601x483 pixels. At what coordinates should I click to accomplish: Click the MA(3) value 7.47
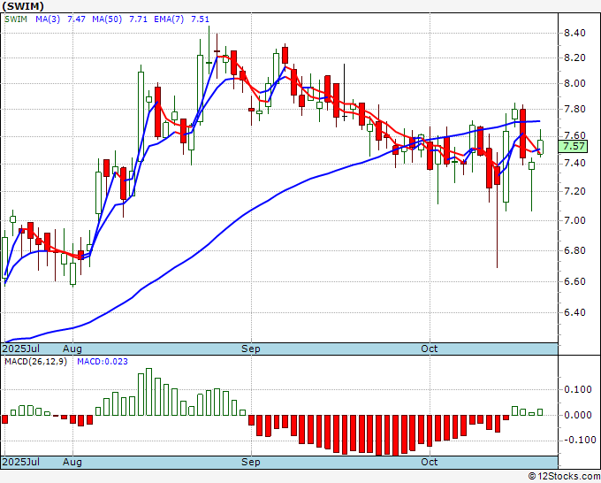pyautogui.click(x=76, y=19)
